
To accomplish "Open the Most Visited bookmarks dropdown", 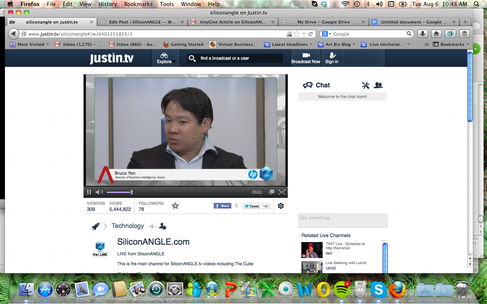I will pyautogui.click(x=29, y=44).
